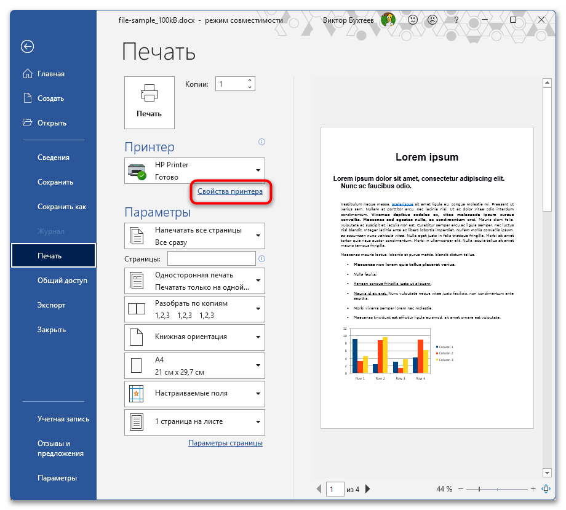The height and width of the screenshot is (510, 566).
Task: Open the A4 paper size dropdown
Action: pos(194,365)
